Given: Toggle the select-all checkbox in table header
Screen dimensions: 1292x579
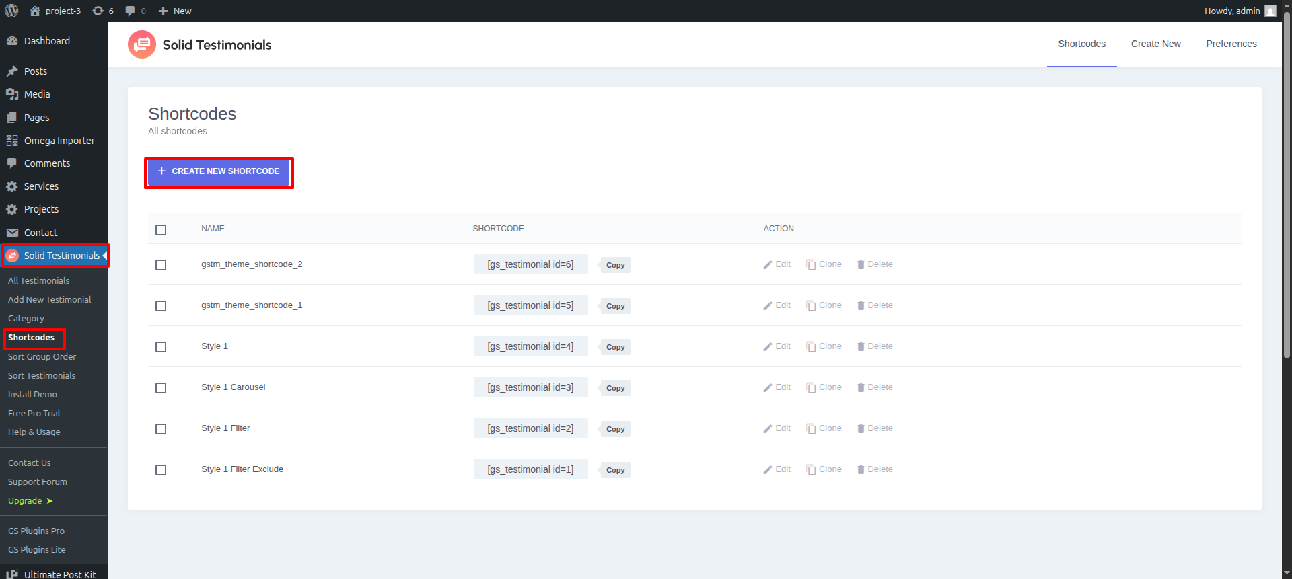Looking at the screenshot, I should point(161,230).
